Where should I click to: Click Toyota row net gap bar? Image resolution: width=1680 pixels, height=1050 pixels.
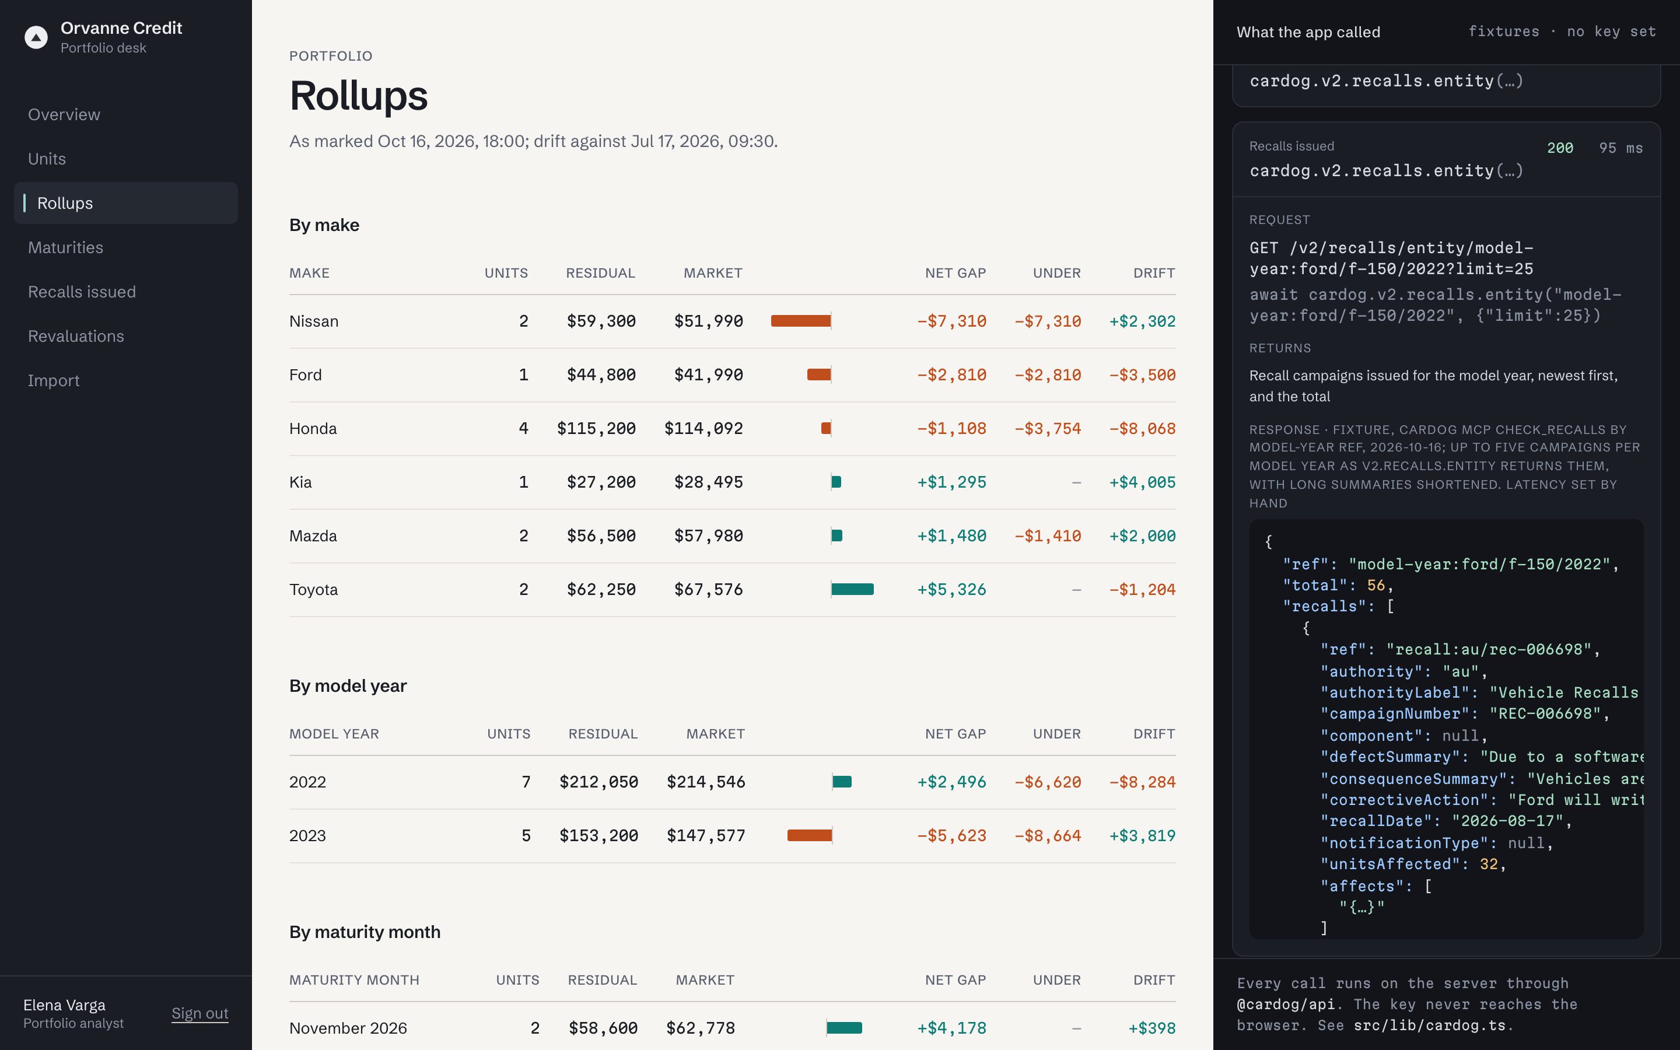pyautogui.click(x=852, y=590)
